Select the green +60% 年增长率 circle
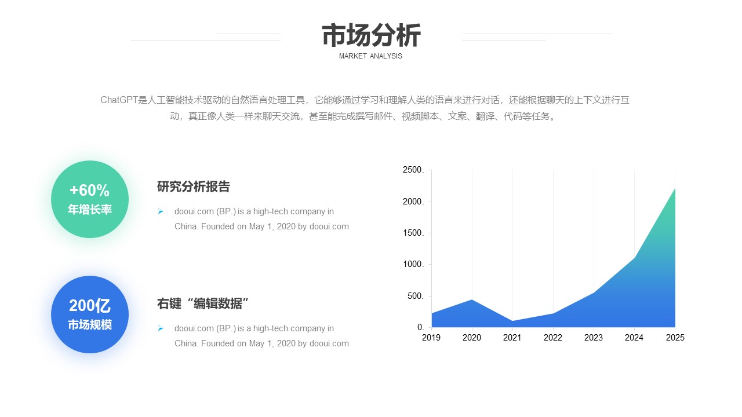The width and height of the screenshot is (742, 417). (x=90, y=199)
